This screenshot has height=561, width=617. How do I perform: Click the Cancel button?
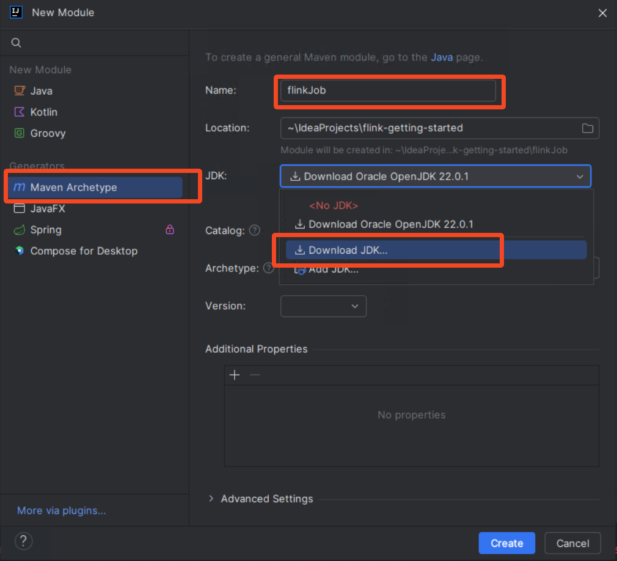[x=572, y=543]
